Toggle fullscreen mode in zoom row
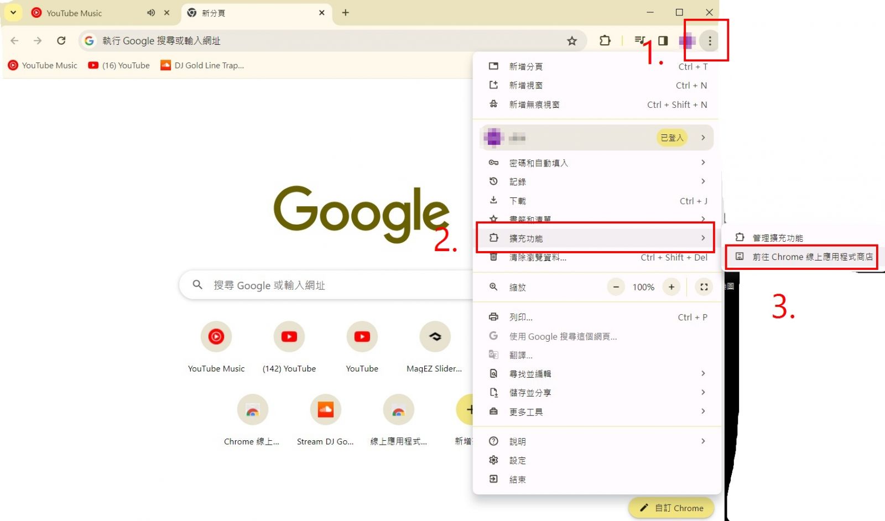 (704, 287)
